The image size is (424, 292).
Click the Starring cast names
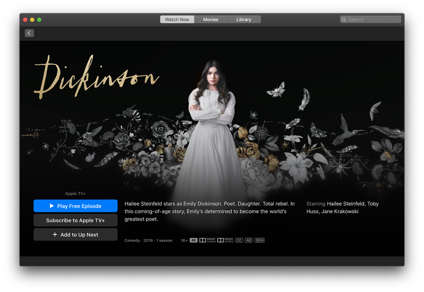click(x=342, y=207)
